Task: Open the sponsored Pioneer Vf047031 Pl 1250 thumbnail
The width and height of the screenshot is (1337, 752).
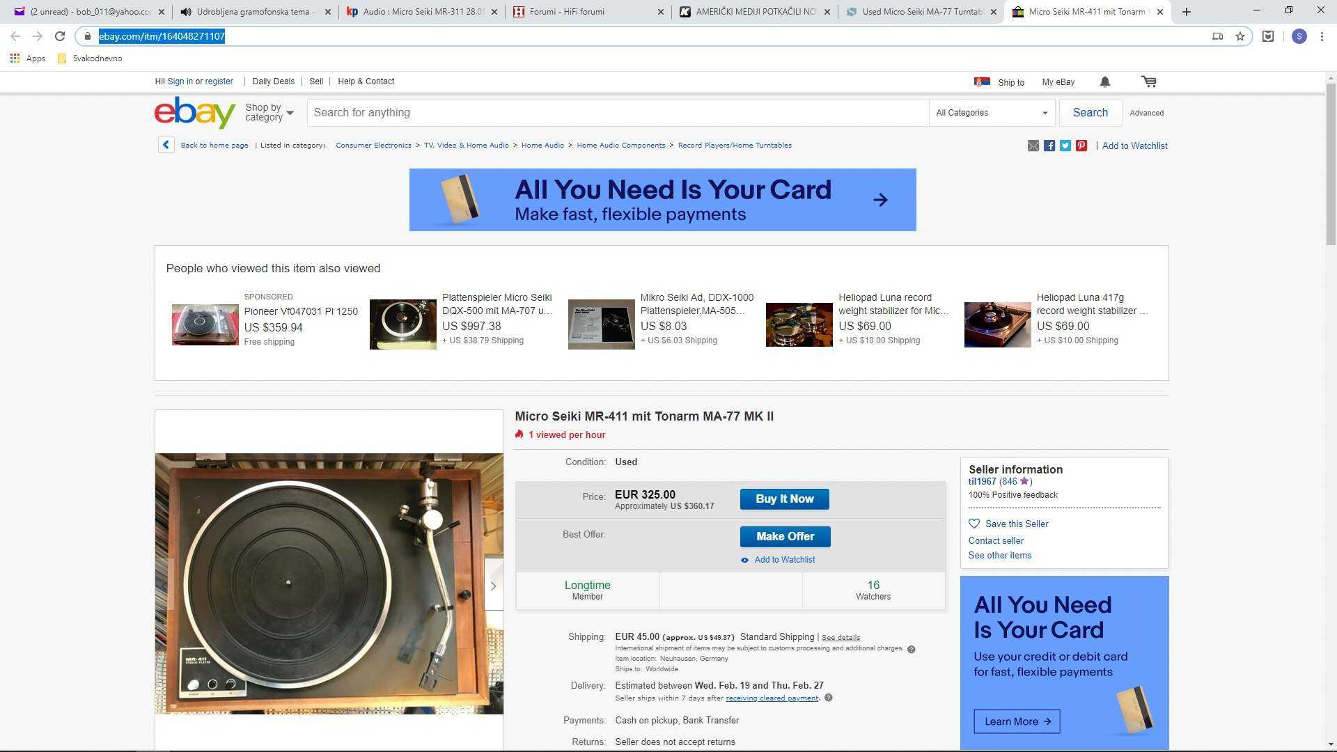Action: [205, 324]
